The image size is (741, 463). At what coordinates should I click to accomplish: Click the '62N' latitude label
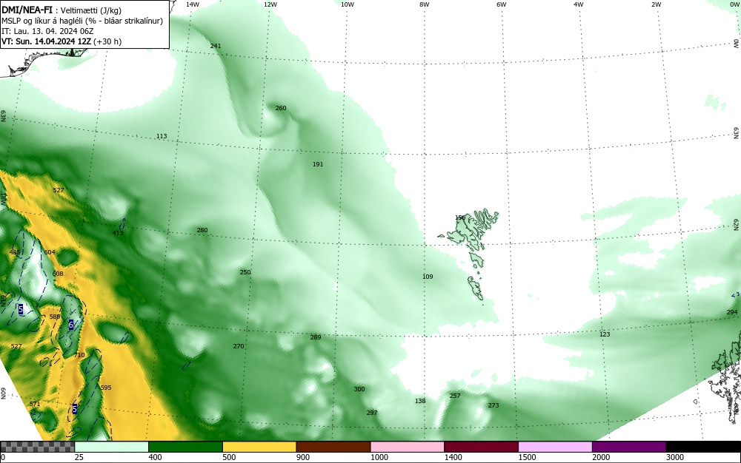(737, 225)
